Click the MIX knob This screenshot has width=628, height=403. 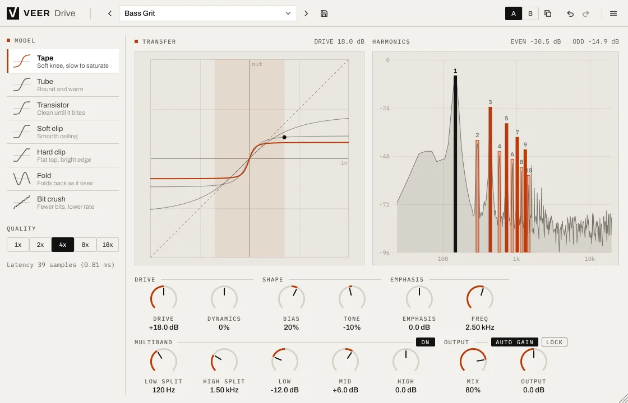click(473, 361)
